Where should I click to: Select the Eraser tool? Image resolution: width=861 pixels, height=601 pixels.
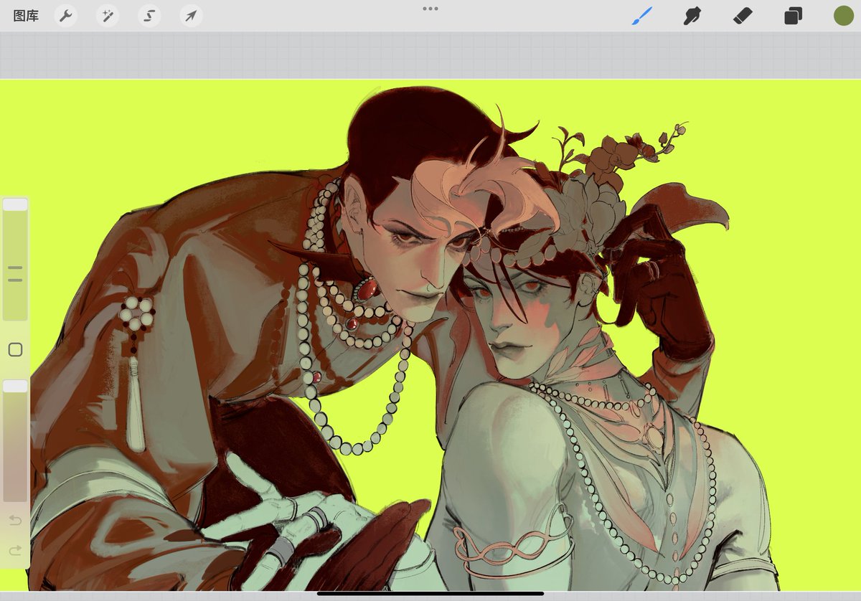(743, 16)
